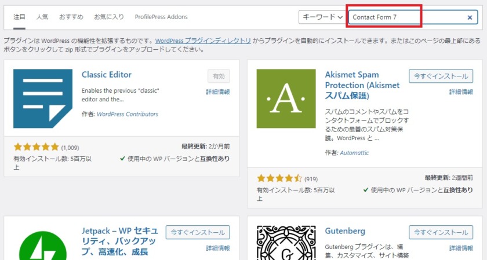Open the Jetpack plugin title link

tap(120, 241)
